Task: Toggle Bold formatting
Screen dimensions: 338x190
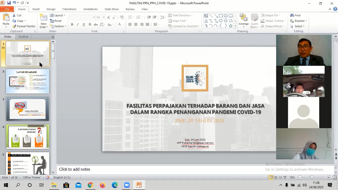Action: click(x=72, y=25)
